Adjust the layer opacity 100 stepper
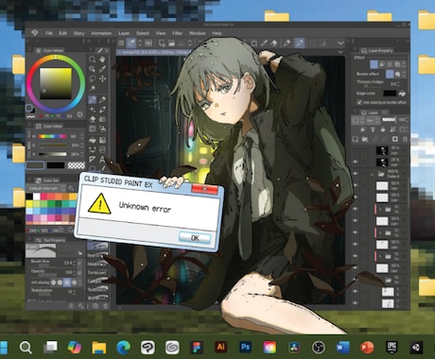Image resolution: width=435 pixels, height=359 pixels. pos(408,120)
